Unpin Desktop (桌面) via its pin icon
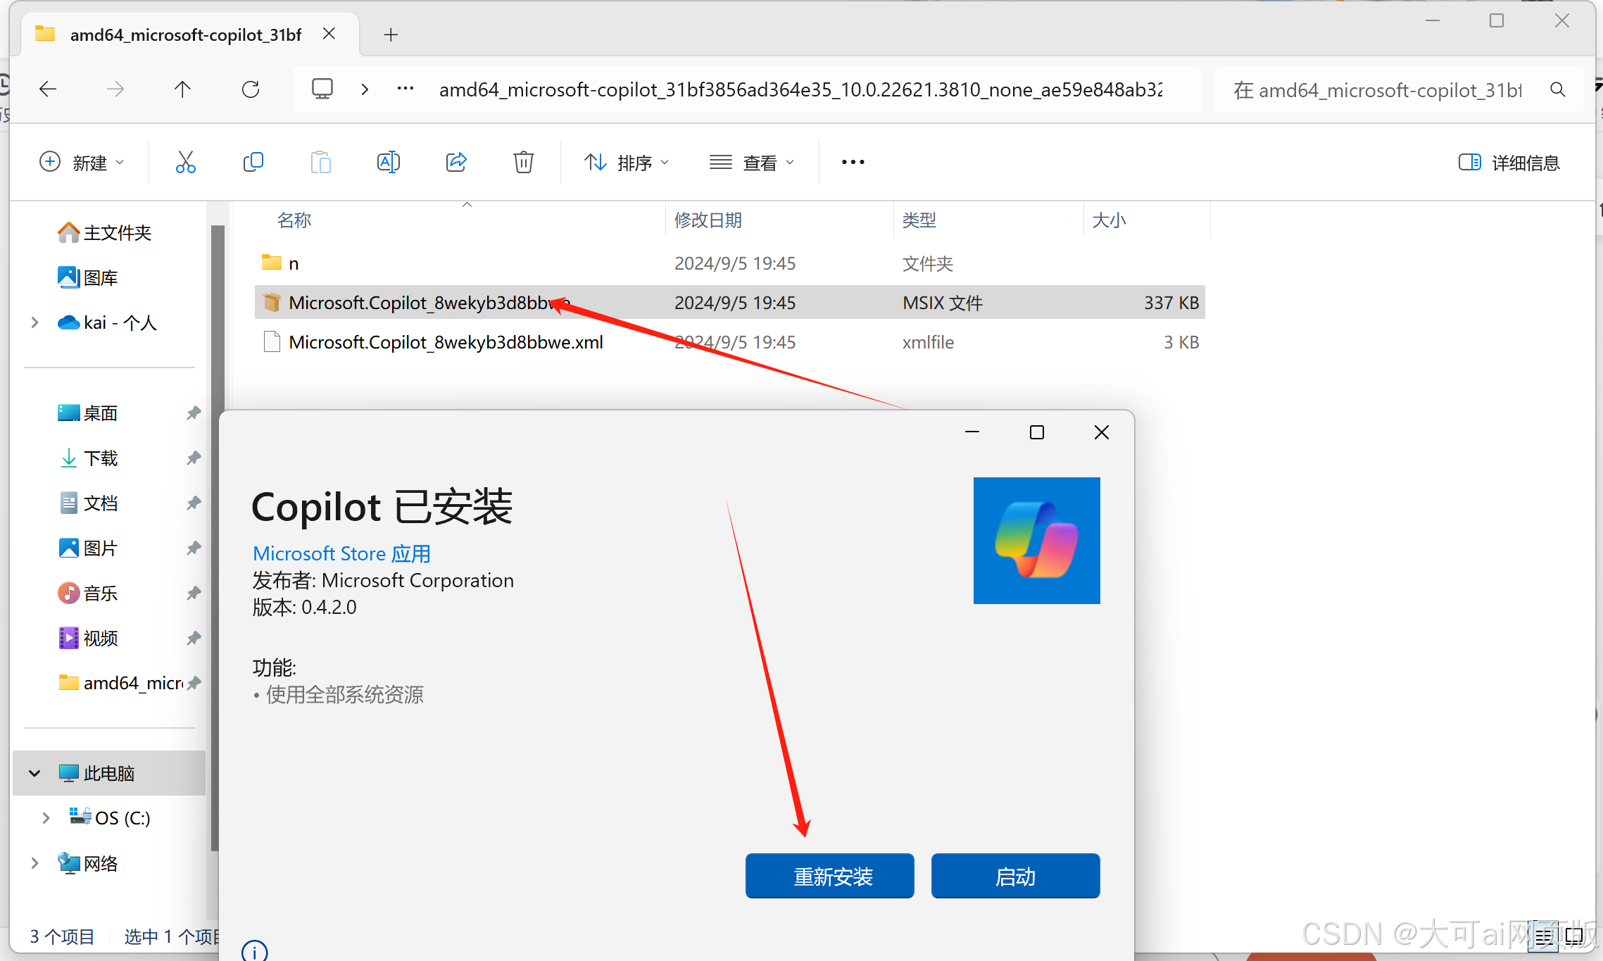The height and width of the screenshot is (961, 1603). coord(194,413)
